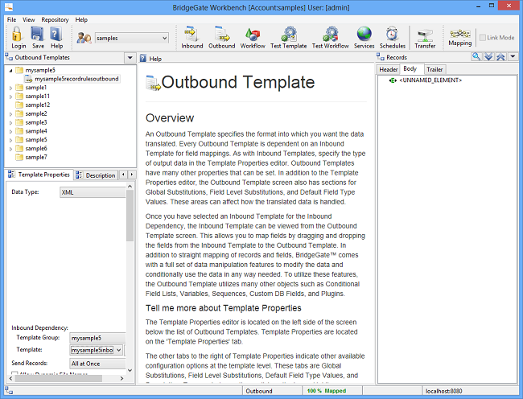Click the properties horizontal scrollbar thumb
Viewport: 523px width, 399px height.
[x=58, y=378]
